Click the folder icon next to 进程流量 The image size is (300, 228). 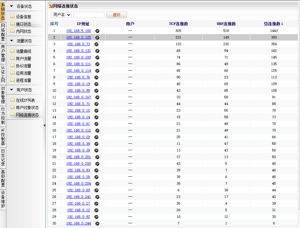pyautogui.click(x=13, y=80)
